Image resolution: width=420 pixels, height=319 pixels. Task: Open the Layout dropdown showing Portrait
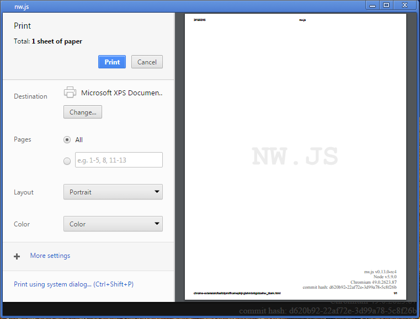[113, 192]
